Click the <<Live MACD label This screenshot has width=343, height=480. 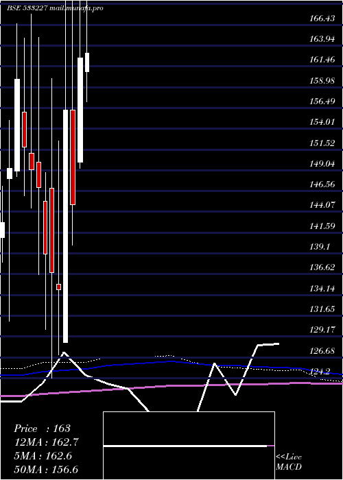(x=289, y=462)
